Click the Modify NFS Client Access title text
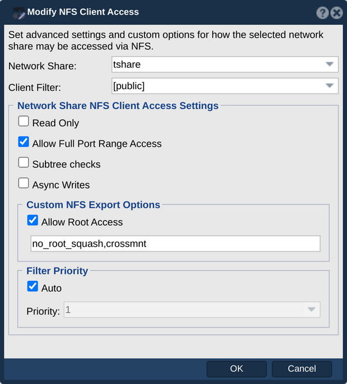The height and width of the screenshot is (384, 347). [x=83, y=12]
